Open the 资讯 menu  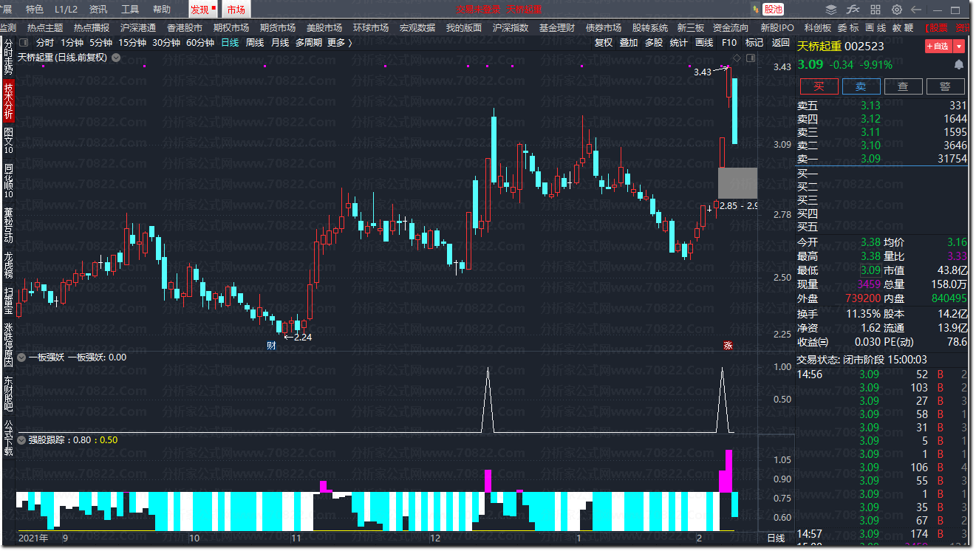pyautogui.click(x=98, y=10)
